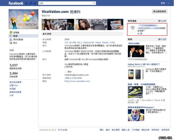The image size is (174, 140).
Task: Open the VicoVation profile cover picture
Action: pyautogui.click(x=23, y=19)
